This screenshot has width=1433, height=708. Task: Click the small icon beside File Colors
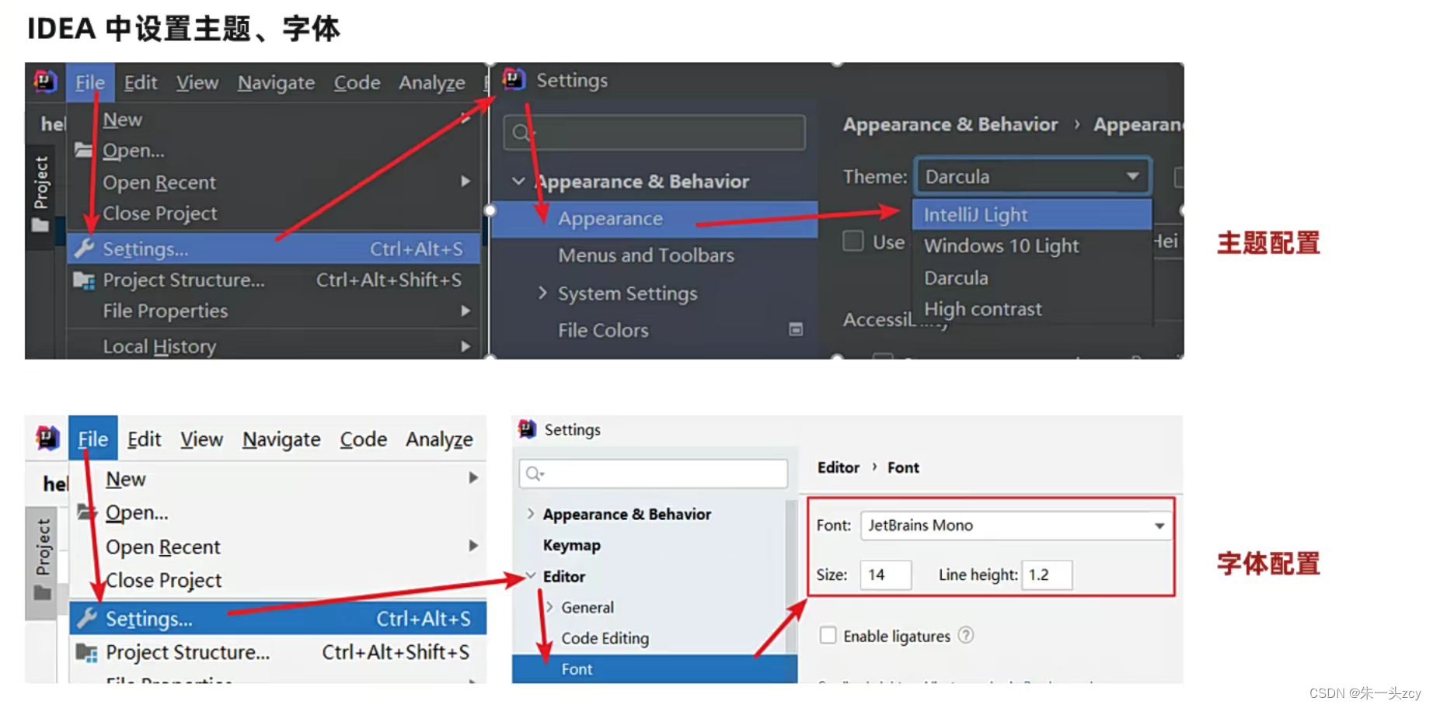click(796, 329)
